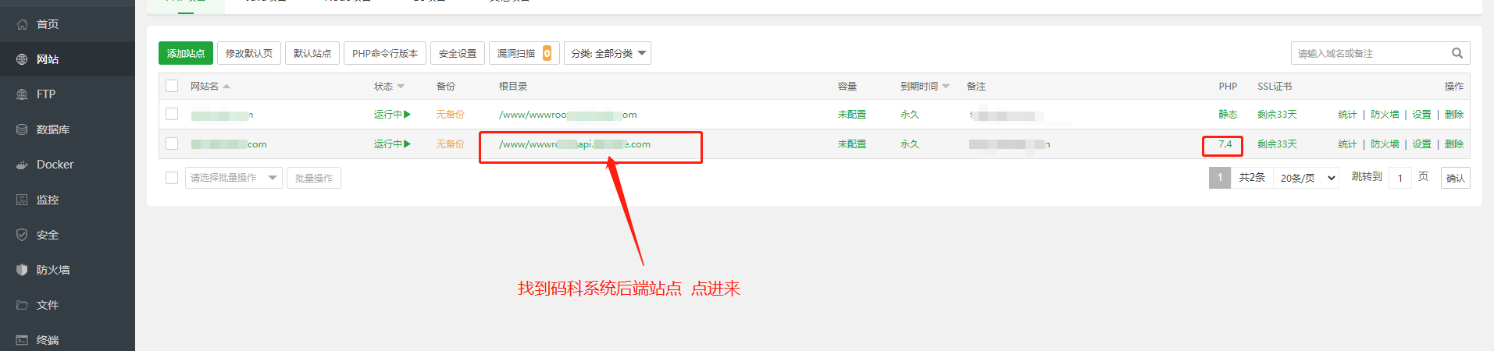Click 剩余33天 SSL link in .com row
Image resolution: width=1494 pixels, height=351 pixels.
(x=1277, y=144)
